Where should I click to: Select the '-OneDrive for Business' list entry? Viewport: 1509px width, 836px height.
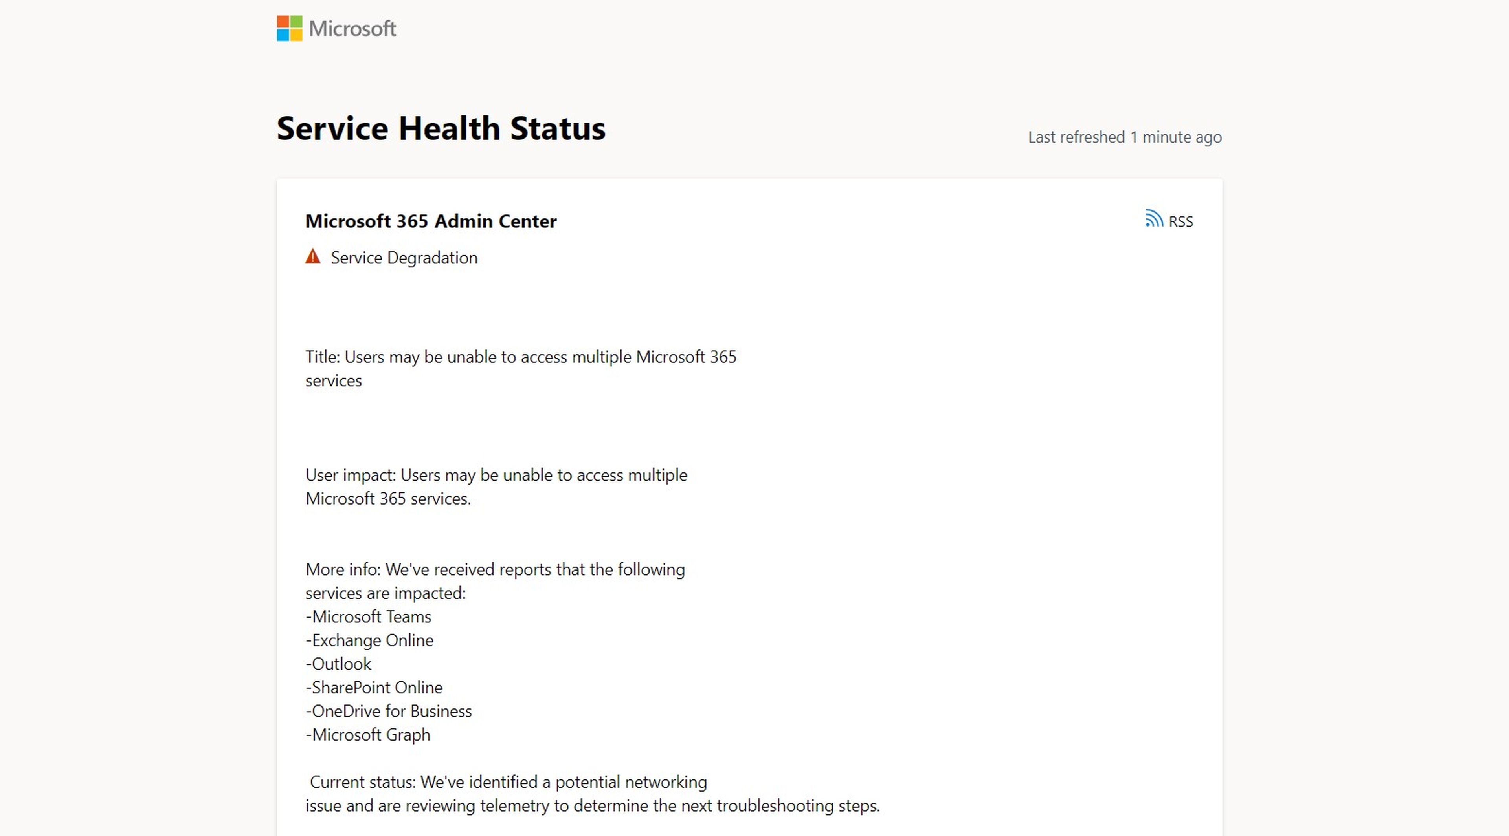pyautogui.click(x=389, y=711)
